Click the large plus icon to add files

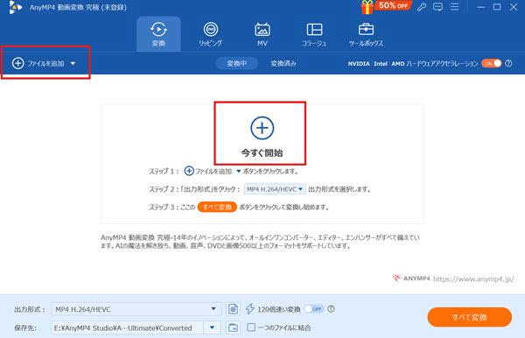point(262,128)
